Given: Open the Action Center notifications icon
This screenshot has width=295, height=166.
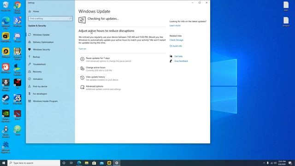Looking at the screenshot, I should pos(290,163).
